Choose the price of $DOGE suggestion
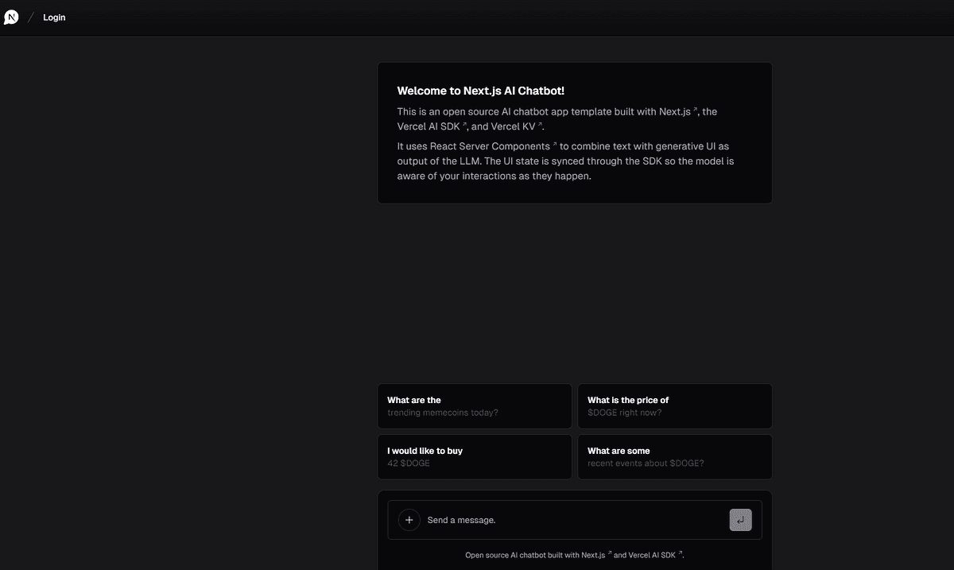This screenshot has height=570, width=954. pos(675,406)
